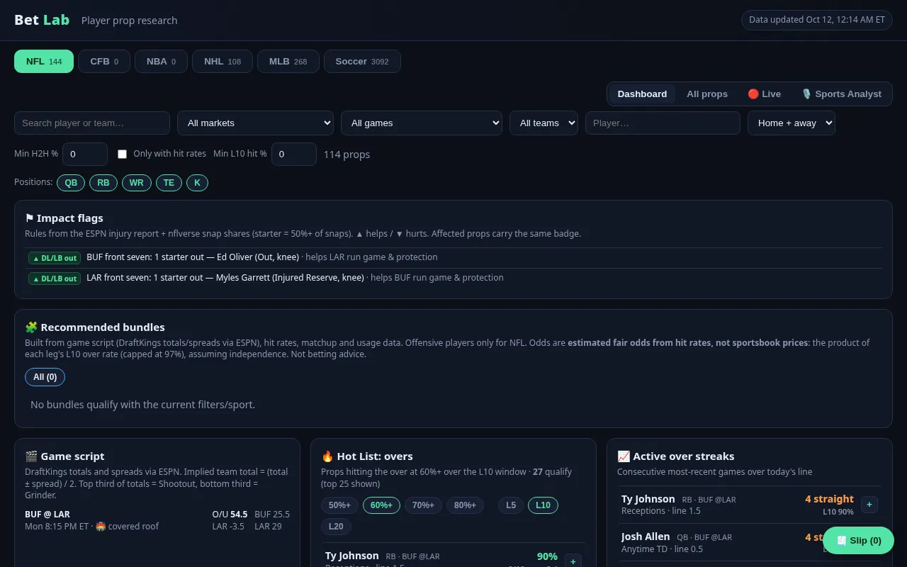This screenshot has width=907, height=567.
Task: Open the All props view
Action: (x=707, y=94)
